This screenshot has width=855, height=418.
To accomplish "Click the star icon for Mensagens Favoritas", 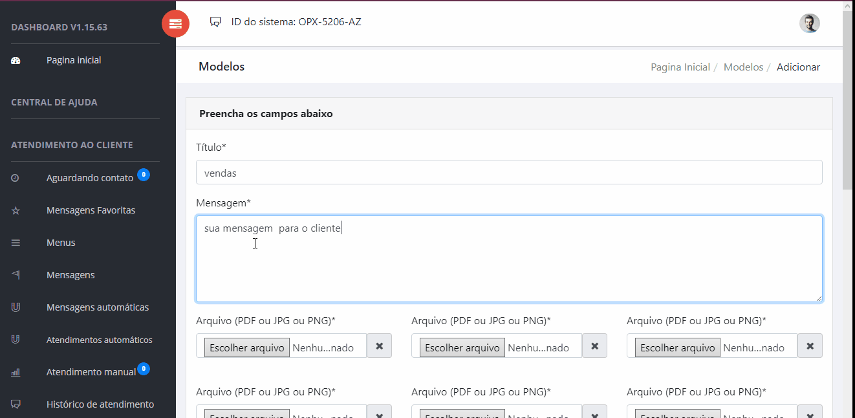I will pos(16,210).
